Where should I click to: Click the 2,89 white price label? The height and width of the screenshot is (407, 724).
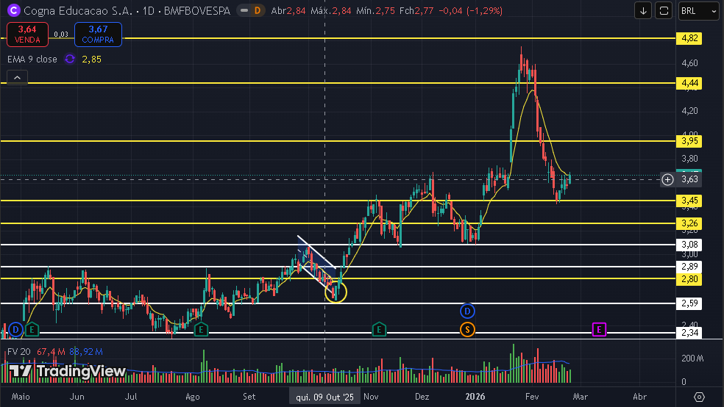pyautogui.click(x=689, y=267)
